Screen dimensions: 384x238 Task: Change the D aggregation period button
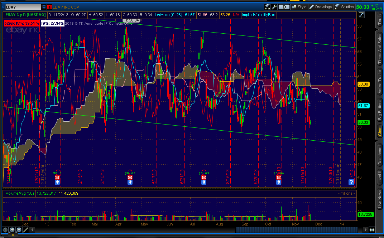[284, 7]
